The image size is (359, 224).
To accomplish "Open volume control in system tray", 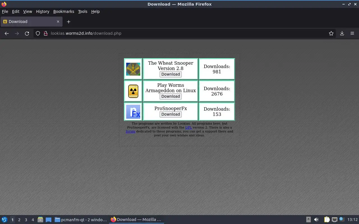I will tap(316, 220).
